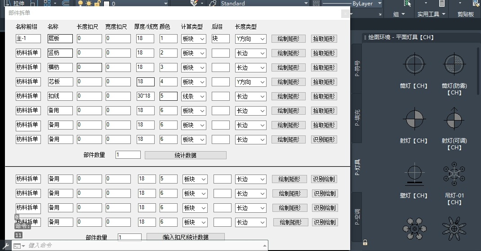Click the 主-1 name prefix field

[x=28, y=38]
